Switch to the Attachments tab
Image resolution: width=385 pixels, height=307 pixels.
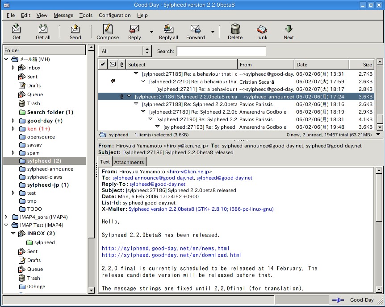coord(129,162)
